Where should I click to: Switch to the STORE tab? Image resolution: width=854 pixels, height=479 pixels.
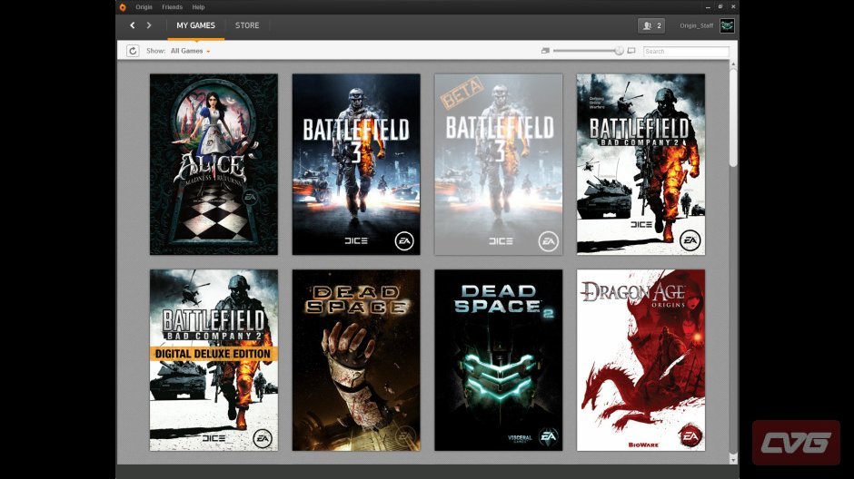(247, 25)
